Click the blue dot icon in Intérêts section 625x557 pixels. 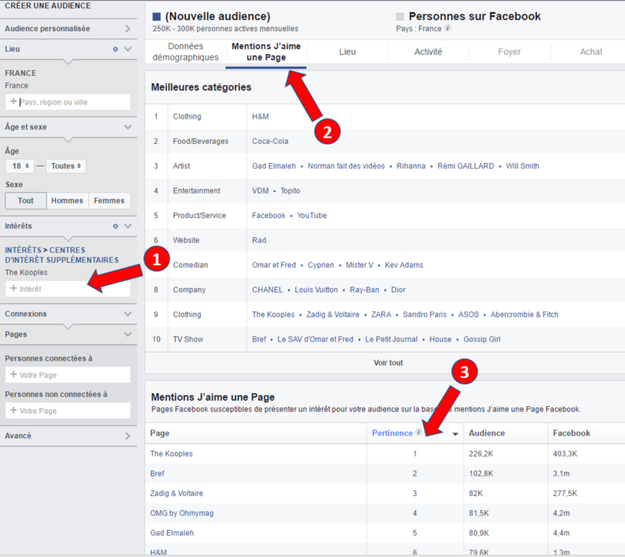tap(115, 226)
